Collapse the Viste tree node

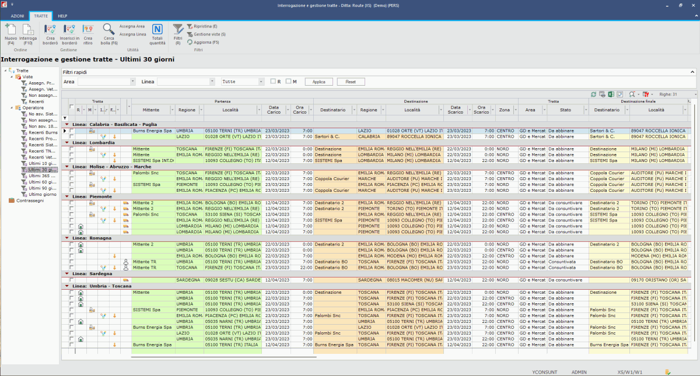12,76
